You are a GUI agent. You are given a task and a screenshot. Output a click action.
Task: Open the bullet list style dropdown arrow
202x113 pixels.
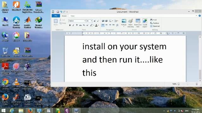click(113, 21)
